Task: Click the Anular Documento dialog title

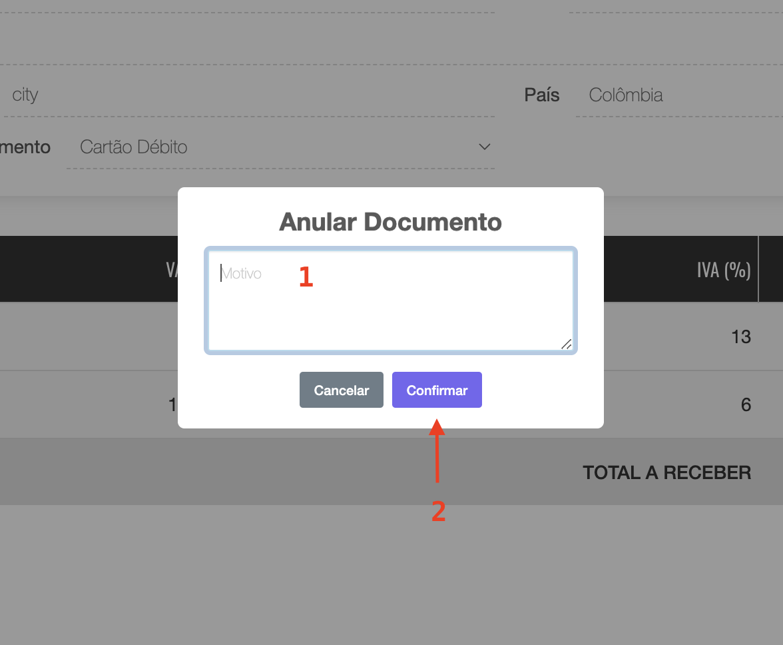Action: point(390,222)
